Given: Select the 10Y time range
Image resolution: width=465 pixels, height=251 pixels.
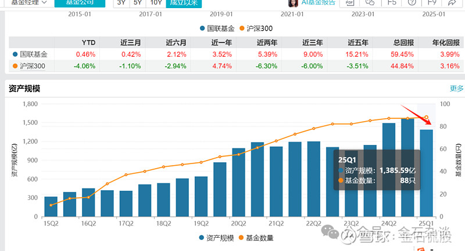Looking at the screenshot, I should pyautogui.click(x=156, y=3).
